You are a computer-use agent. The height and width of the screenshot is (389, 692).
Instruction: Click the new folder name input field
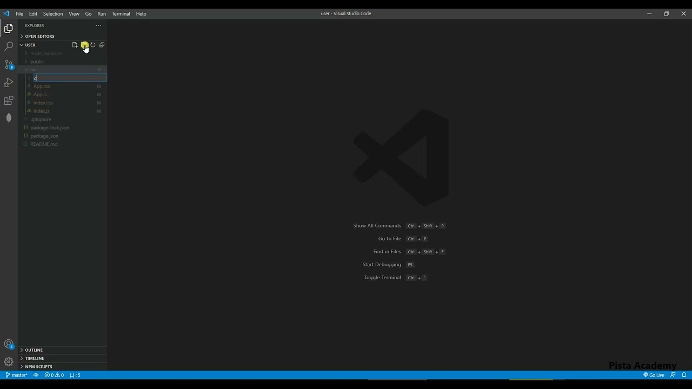(70, 78)
